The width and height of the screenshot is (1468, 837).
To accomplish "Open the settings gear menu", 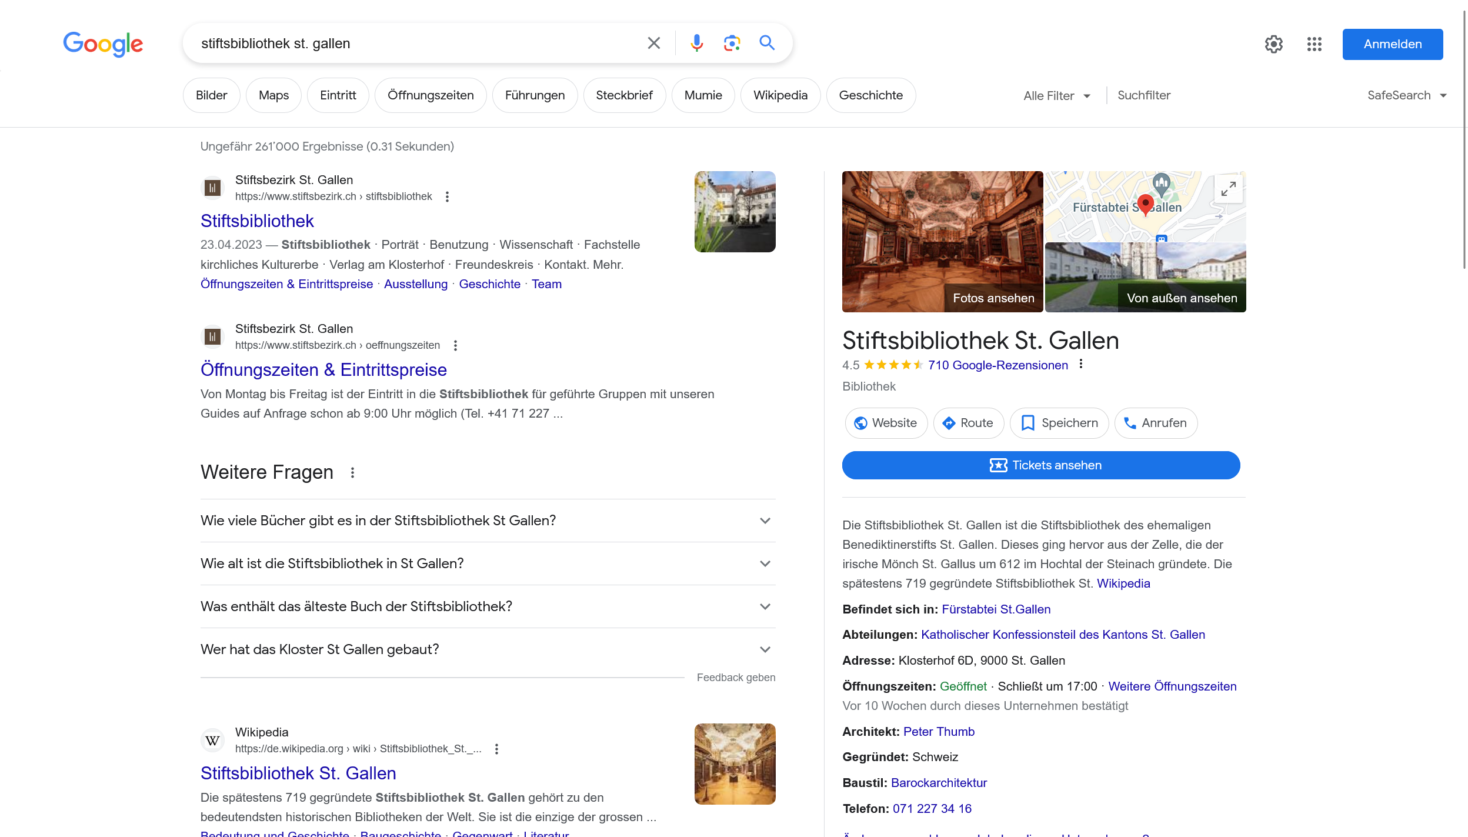I will [1273, 44].
